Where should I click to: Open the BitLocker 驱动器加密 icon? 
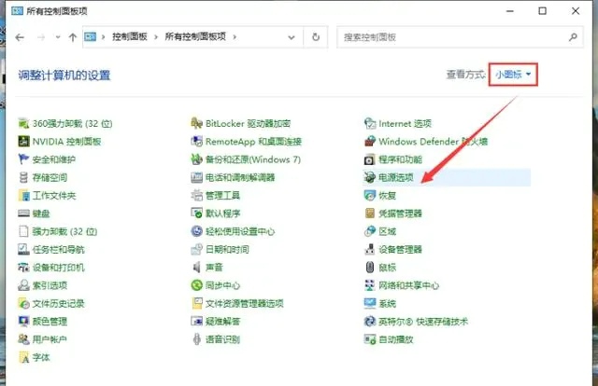pos(196,123)
